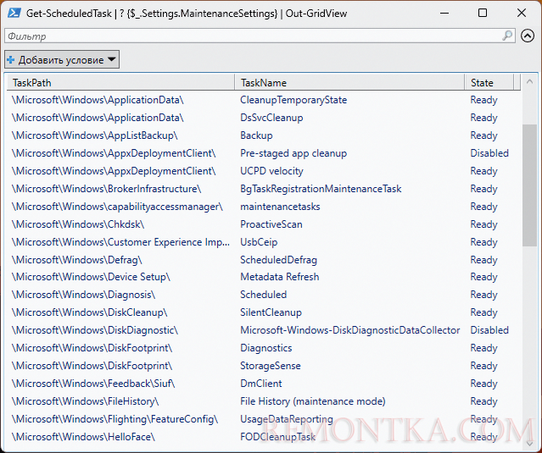Minimize the Out-GridView window
This screenshot has width=542, height=453.
[x=444, y=13]
